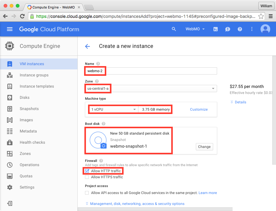Expand Management, disk, networking options
Image resolution: width=276 pixels, height=211 pixels.
click(x=135, y=204)
